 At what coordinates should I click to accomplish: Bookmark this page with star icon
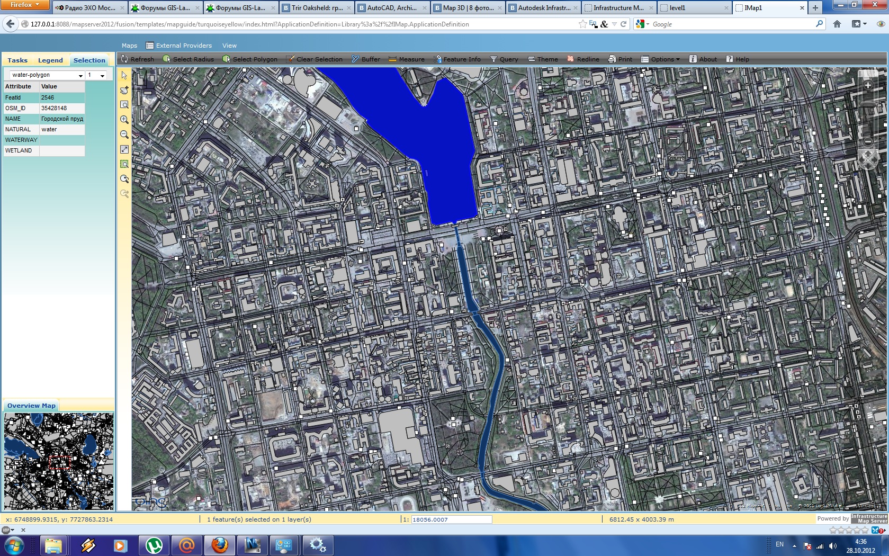coord(583,24)
